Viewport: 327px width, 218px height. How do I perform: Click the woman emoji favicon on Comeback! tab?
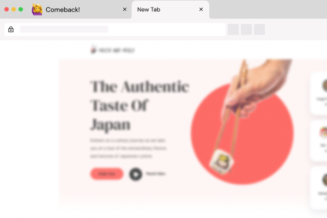point(37,10)
